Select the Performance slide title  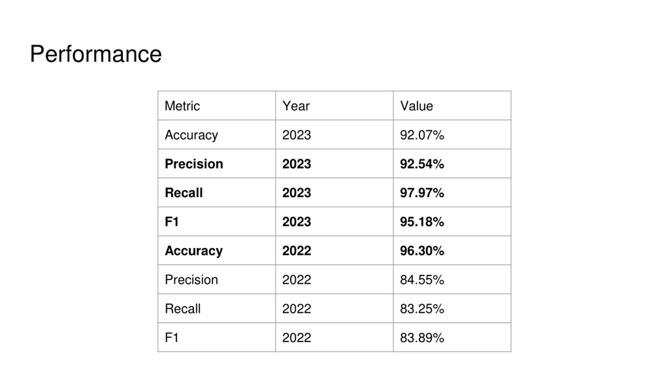pyautogui.click(x=96, y=54)
